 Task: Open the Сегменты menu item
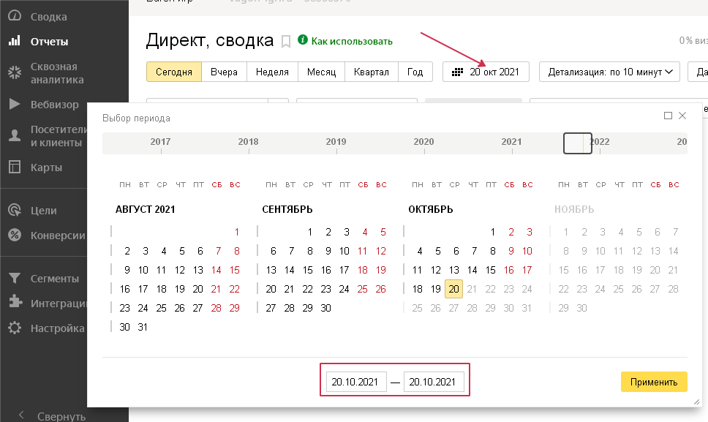[54, 279]
